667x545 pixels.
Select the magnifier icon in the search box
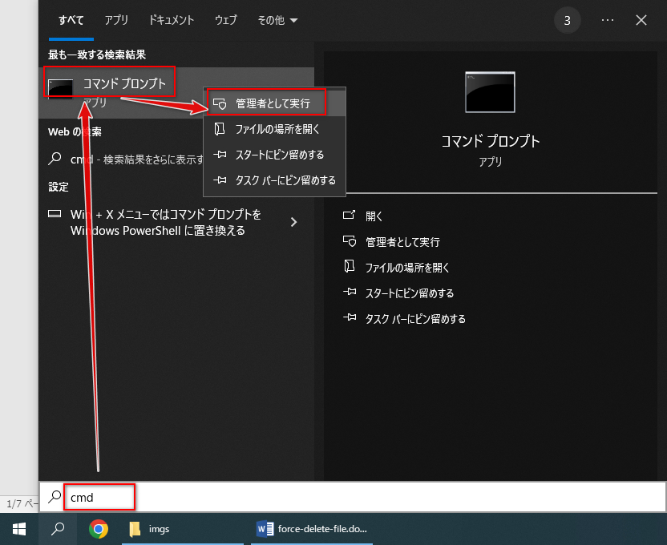coord(55,497)
